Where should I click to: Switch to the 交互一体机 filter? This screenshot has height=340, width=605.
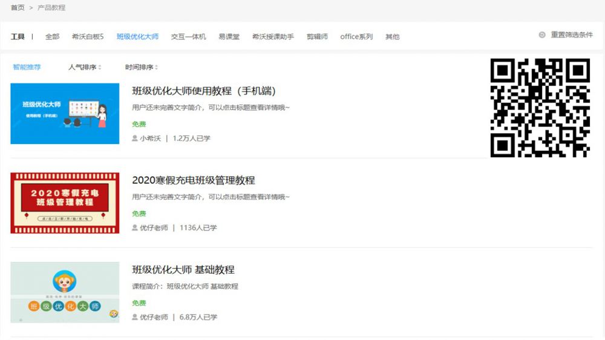pos(188,37)
